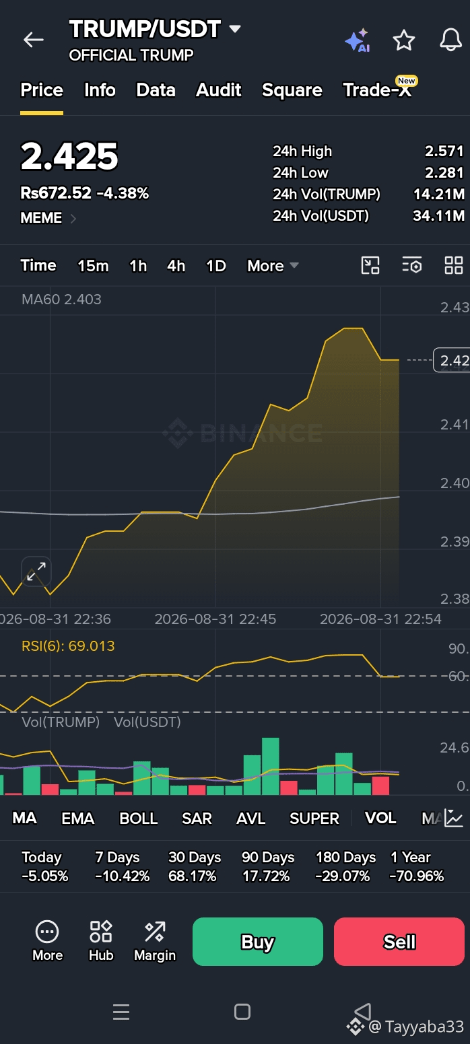Tap the Rs672.52 -4.38% price line
470x1044 pixels.
[85, 193]
